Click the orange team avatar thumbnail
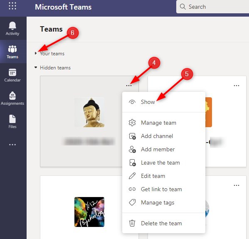Viewport: 249px width, 239px height. tap(209, 112)
